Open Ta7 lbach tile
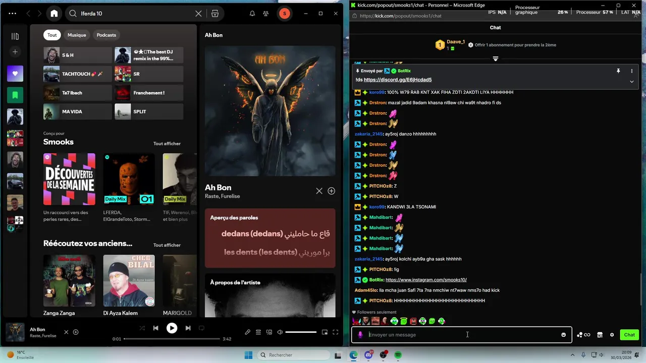The width and height of the screenshot is (646, 363). pyautogui.click(x=78, y=93)
